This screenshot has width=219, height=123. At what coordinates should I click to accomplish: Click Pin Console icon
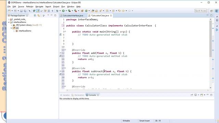pyautogui.click(x=192, y=95)
